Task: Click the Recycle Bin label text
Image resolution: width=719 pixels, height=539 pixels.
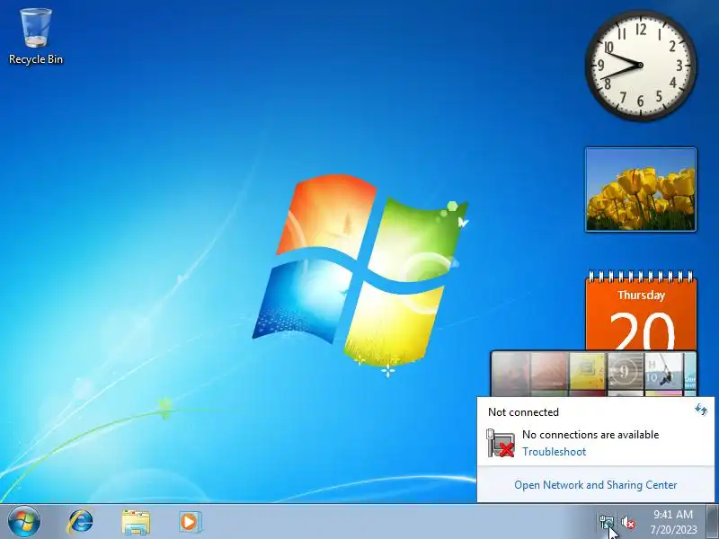Action: (36, 59)
